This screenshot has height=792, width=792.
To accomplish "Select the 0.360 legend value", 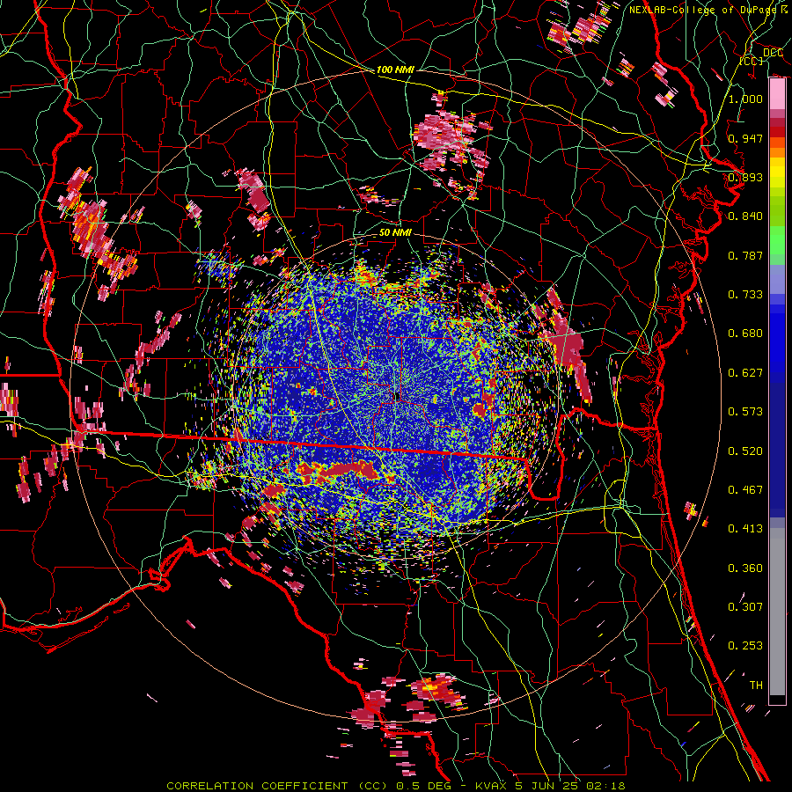I will coord(745,568).
